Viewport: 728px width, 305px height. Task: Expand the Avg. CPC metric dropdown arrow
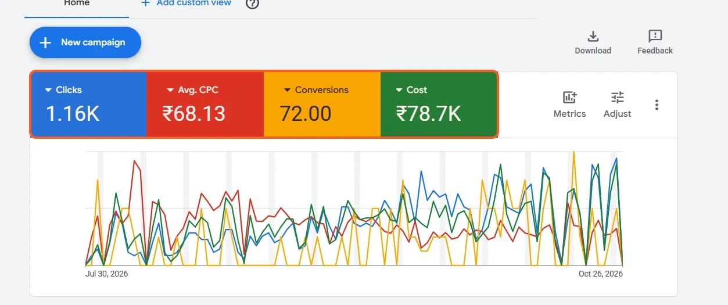tap(170, 90)
